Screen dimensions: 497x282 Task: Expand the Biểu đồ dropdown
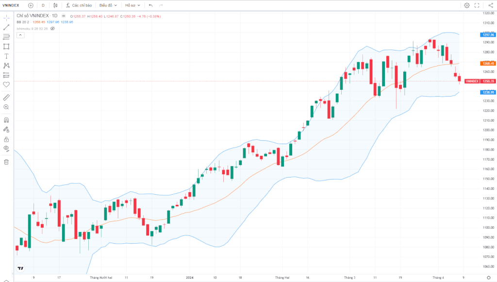click(108, 5)
